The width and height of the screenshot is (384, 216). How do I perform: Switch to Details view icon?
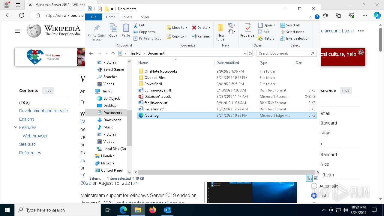coord(309,178)
